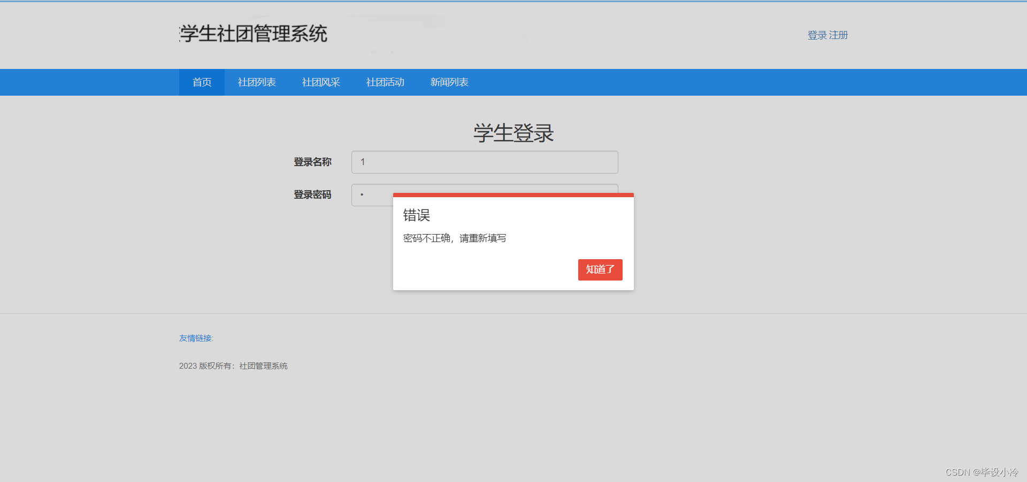Open the 友情链接 link in the footer
This screenshot has width=1027, height=482.
click(x=195, y=338)
